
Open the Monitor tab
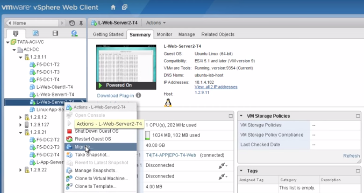165,34
